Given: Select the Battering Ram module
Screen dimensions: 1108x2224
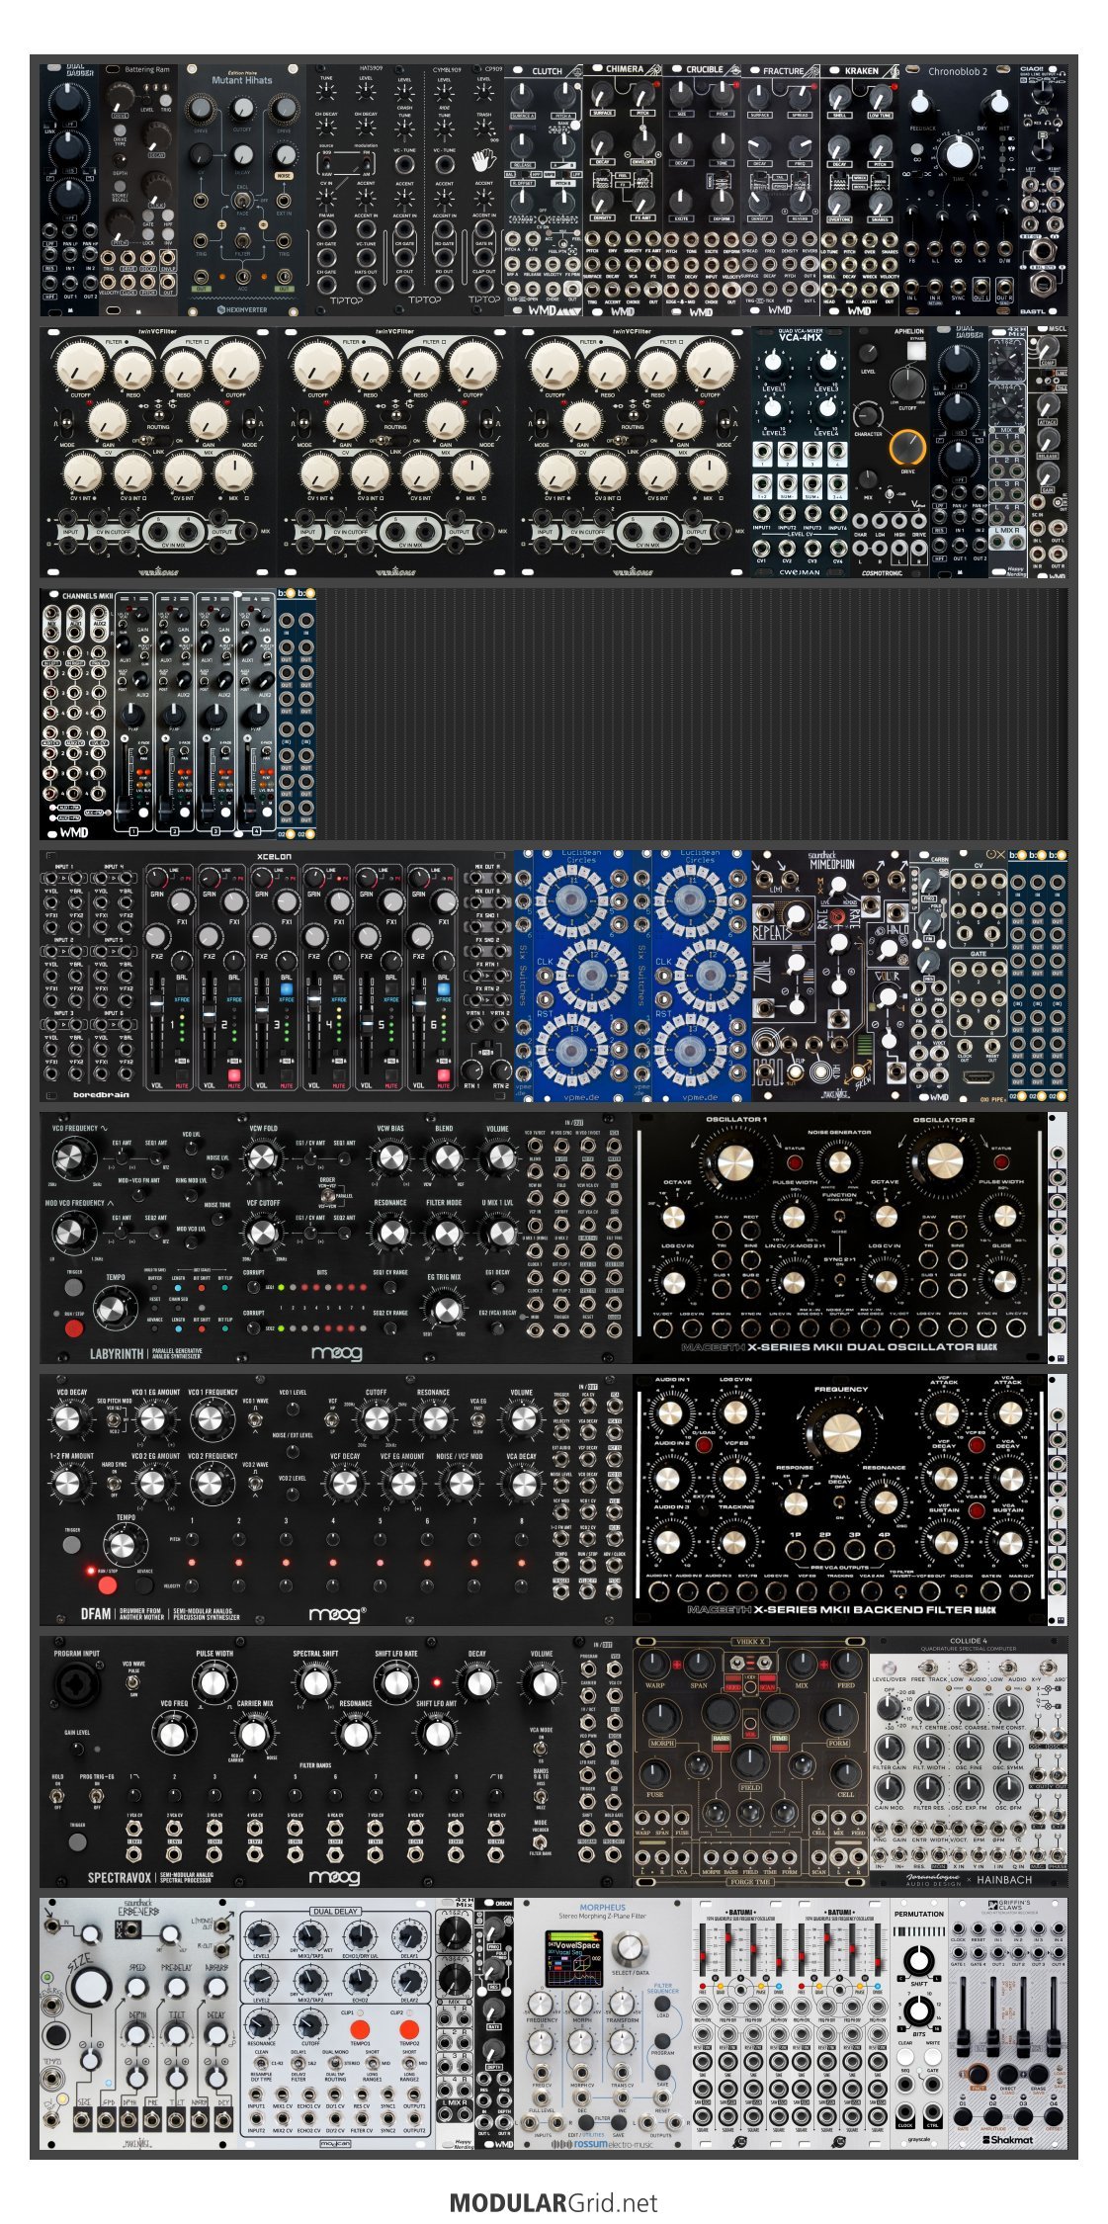Looking at the screenshot, I should point(139,191).
